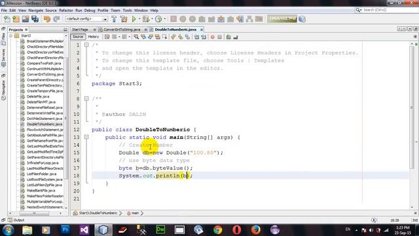The height and width of the screenshot is (236, 419).
Task: Click the Projects panel horizontal scrollbar
Action: (x=34, y=213)
